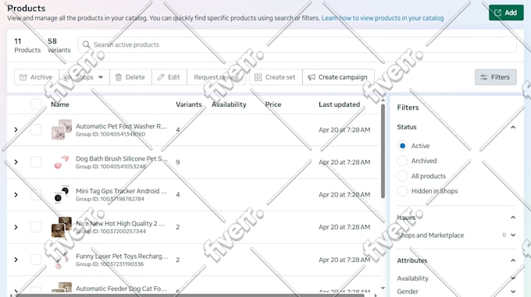531x297 pixels.
Task: Click the Add button
Action: tap(506, 12)
